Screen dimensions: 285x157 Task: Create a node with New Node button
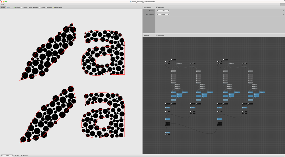click(160, 35)
